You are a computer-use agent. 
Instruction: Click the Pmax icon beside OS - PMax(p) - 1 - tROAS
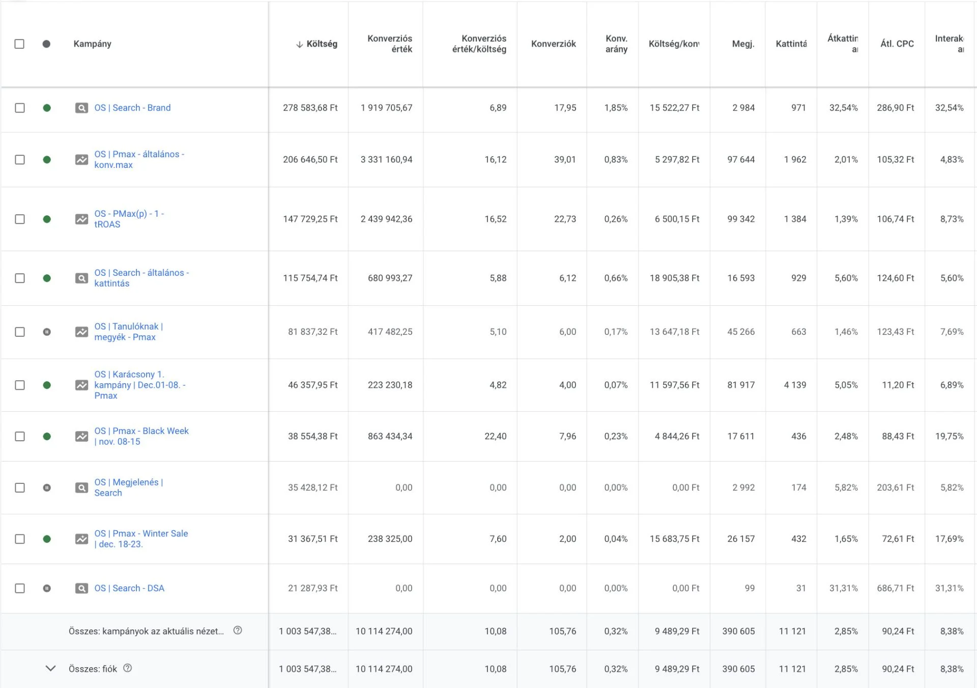point(81,219)
